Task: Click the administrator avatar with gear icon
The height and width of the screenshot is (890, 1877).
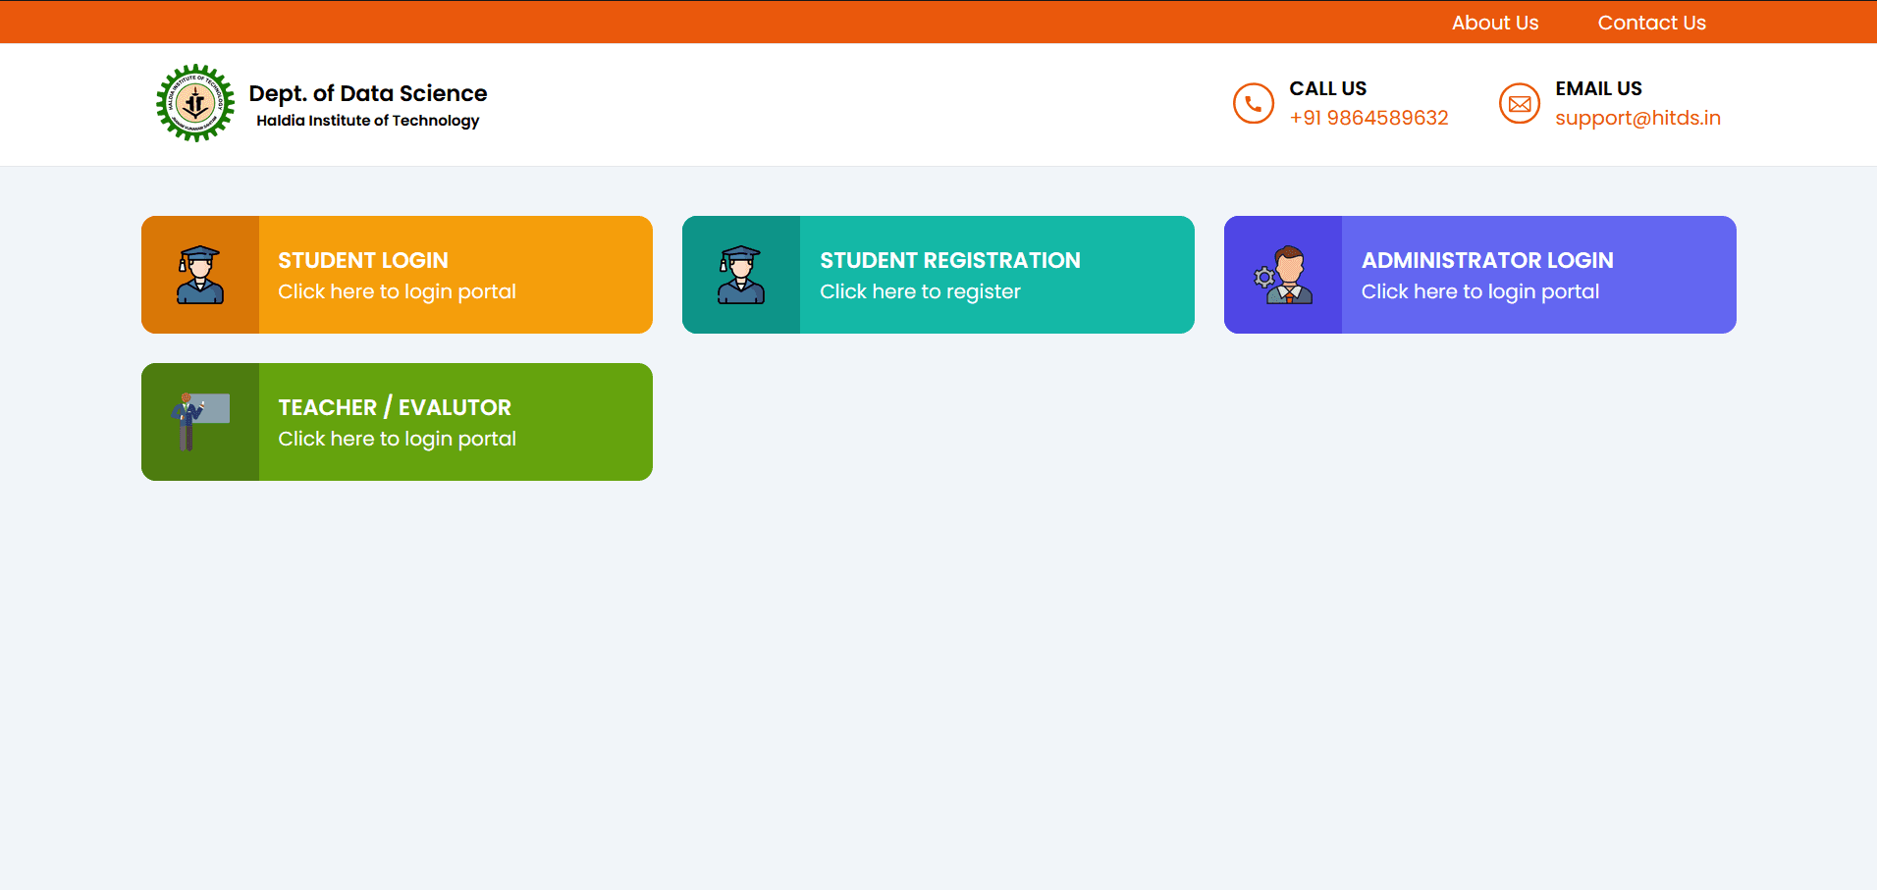Action: (x=1283, y=275)
